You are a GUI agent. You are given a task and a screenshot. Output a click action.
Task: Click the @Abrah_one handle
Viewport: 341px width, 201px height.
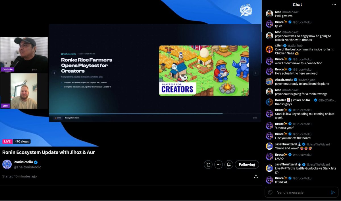307,80
